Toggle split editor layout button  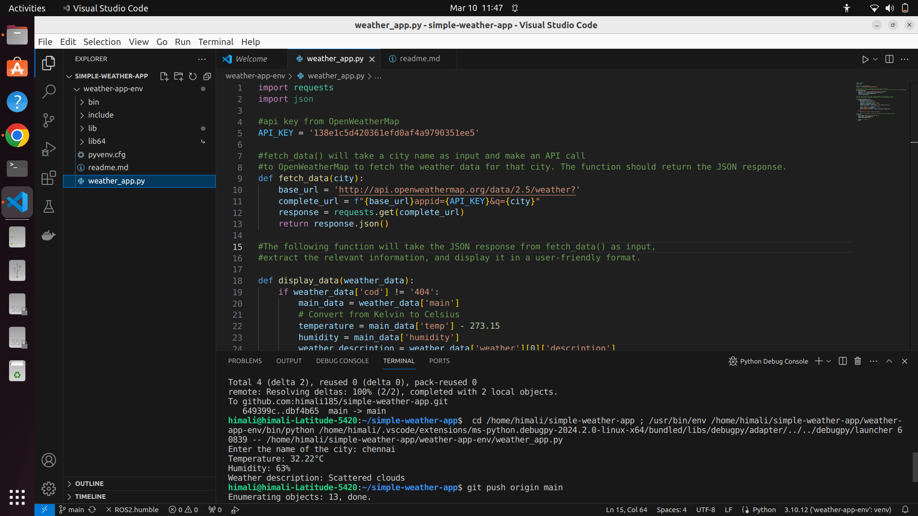pos(889,59)
